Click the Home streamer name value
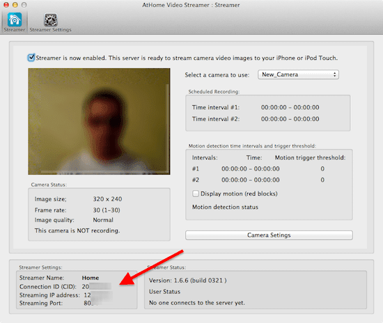The image size is (383, 323). click(91, 278)
